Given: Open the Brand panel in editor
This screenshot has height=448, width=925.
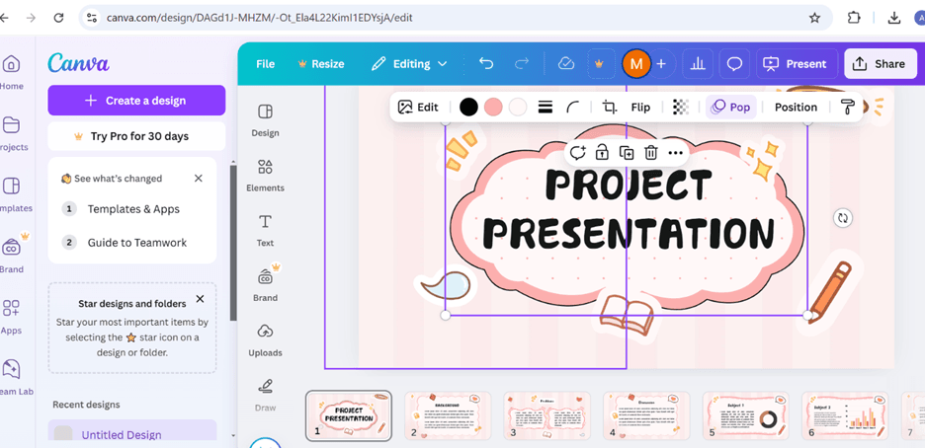Looking at the screenshot, I should [x=265, y=285].
